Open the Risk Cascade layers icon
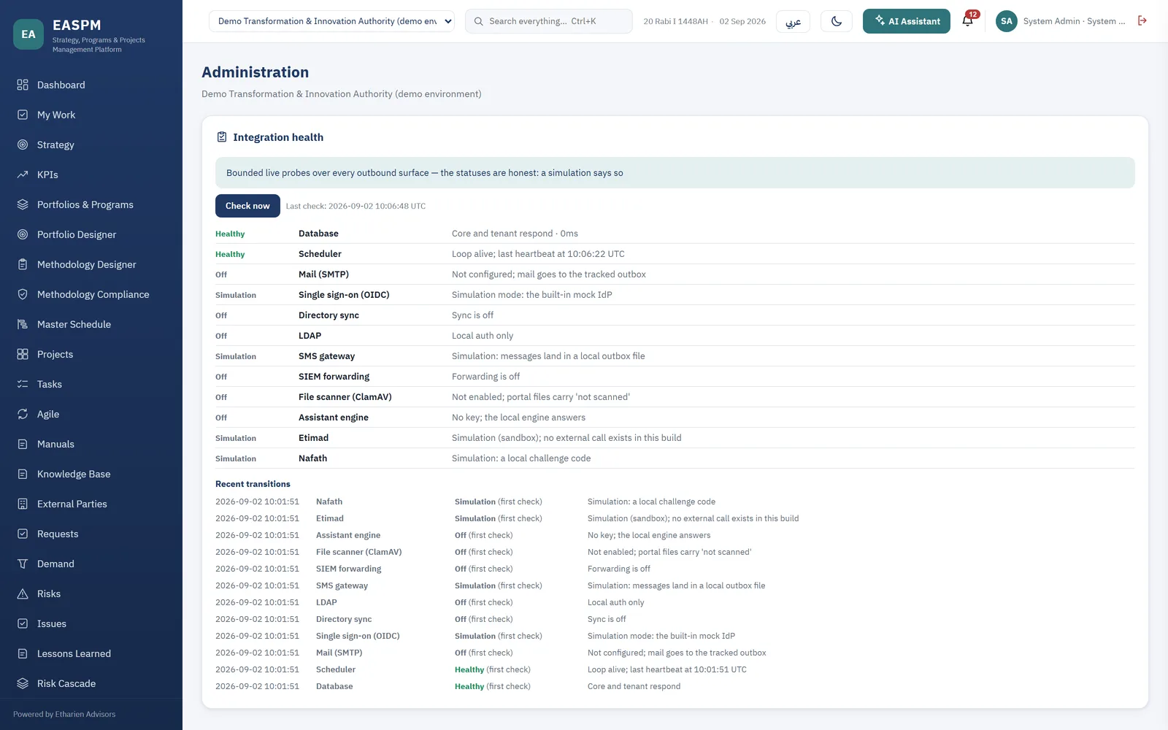Image resolution: width=1168 pixels, height=730 pixels. 23,683
